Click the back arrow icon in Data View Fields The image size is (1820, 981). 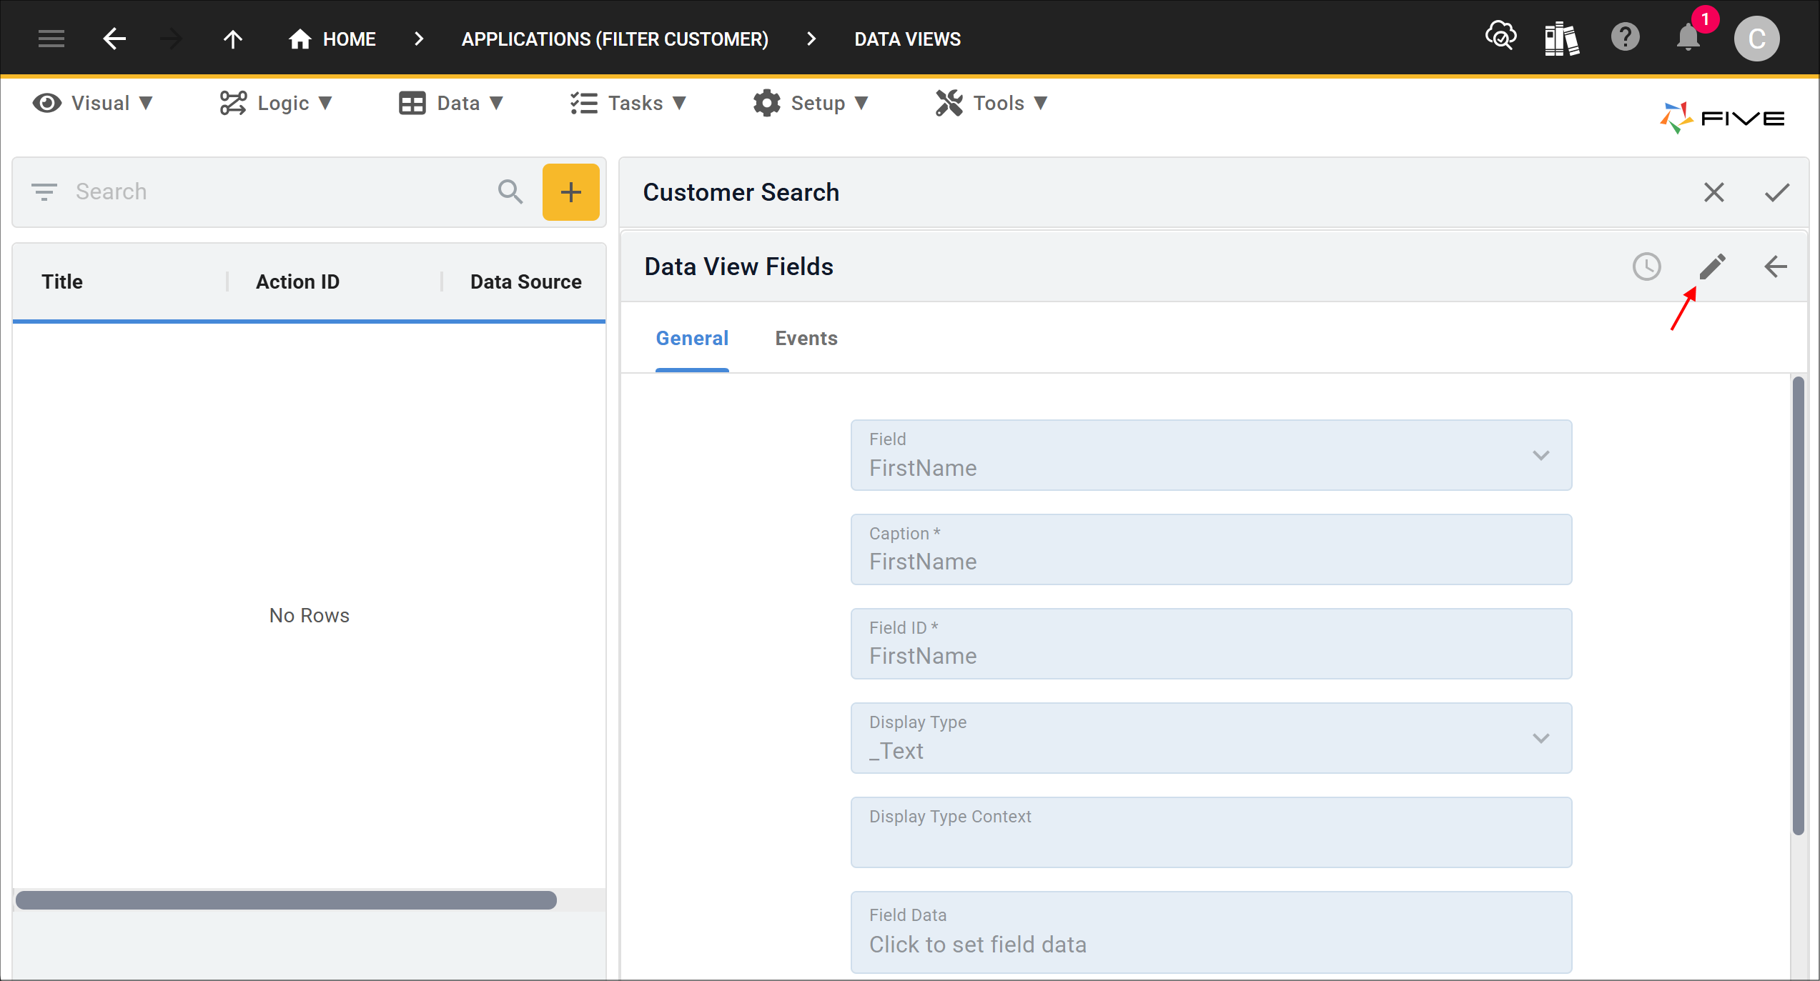point(1775,267)
